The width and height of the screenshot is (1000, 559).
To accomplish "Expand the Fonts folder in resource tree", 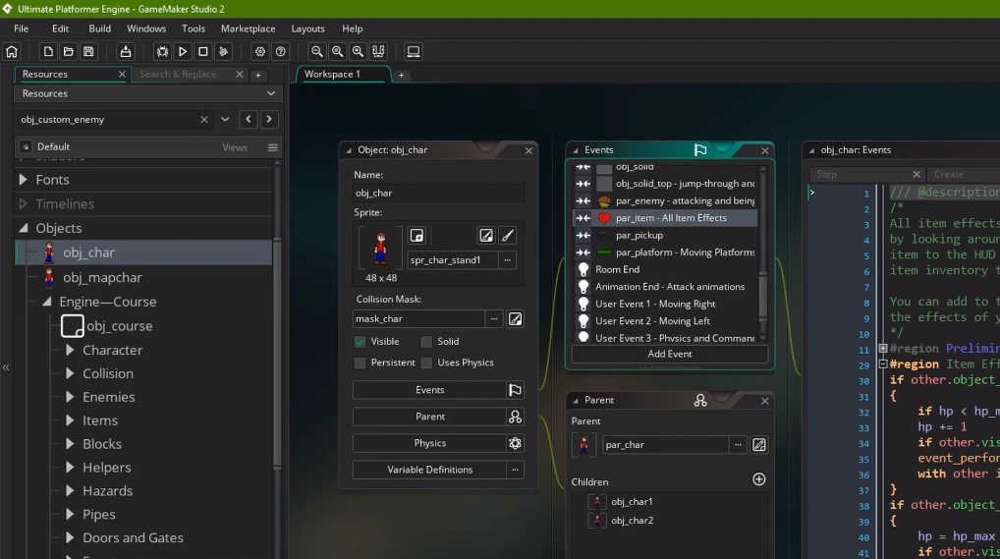I will pos(24,180).
